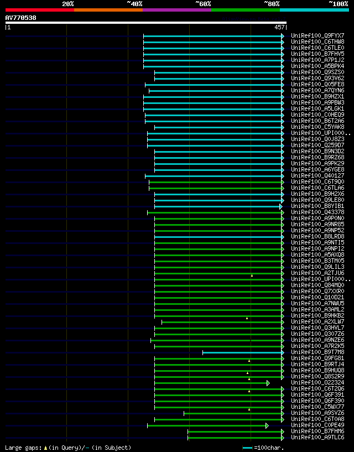
Task: Select the UniRef100_Q05FE8 label
Action: 317,85
